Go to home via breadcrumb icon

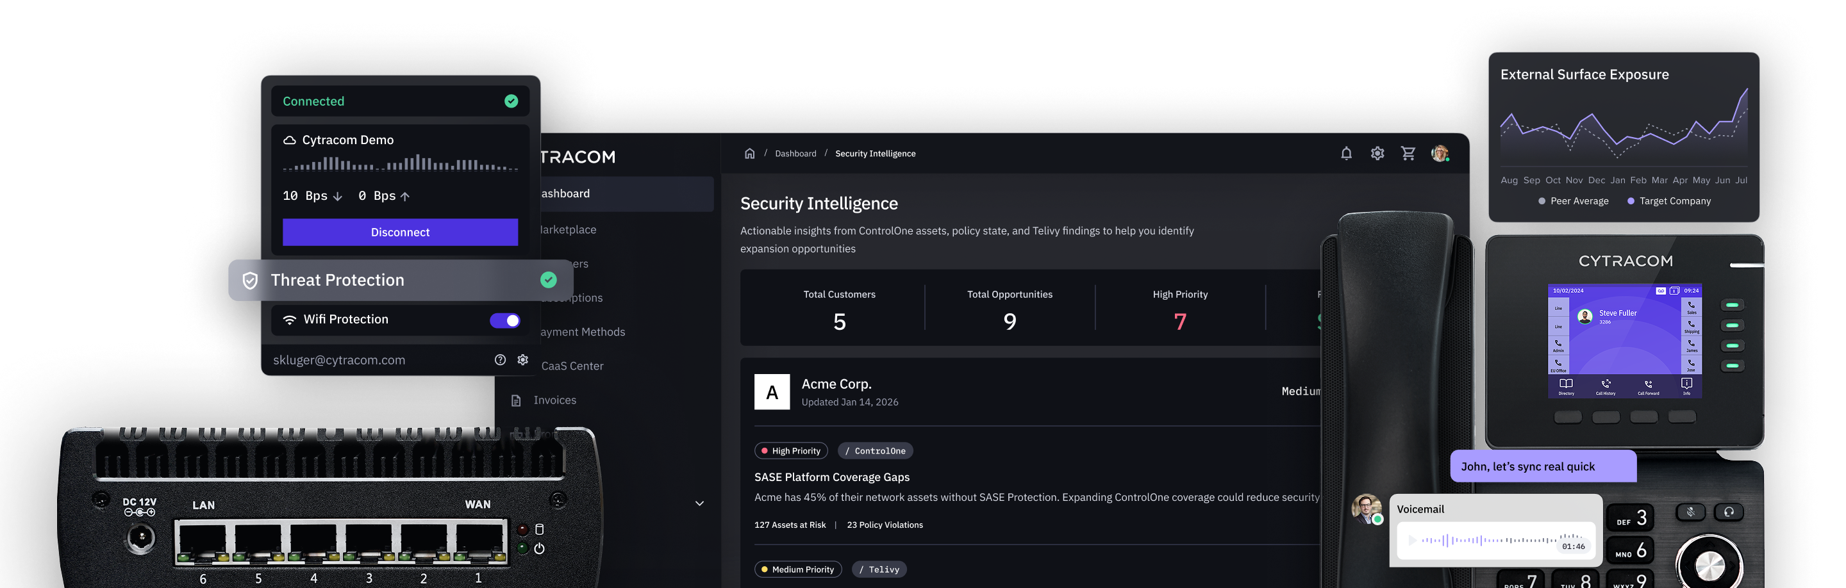click(749, 153)
